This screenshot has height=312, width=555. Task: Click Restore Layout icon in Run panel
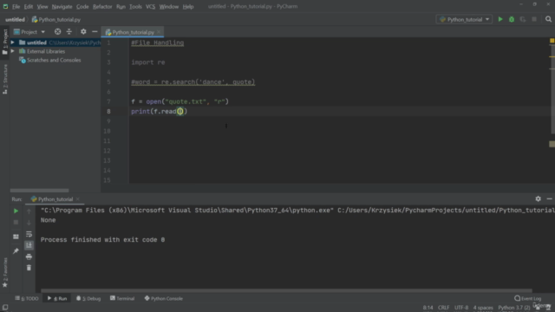pos(16,237)
